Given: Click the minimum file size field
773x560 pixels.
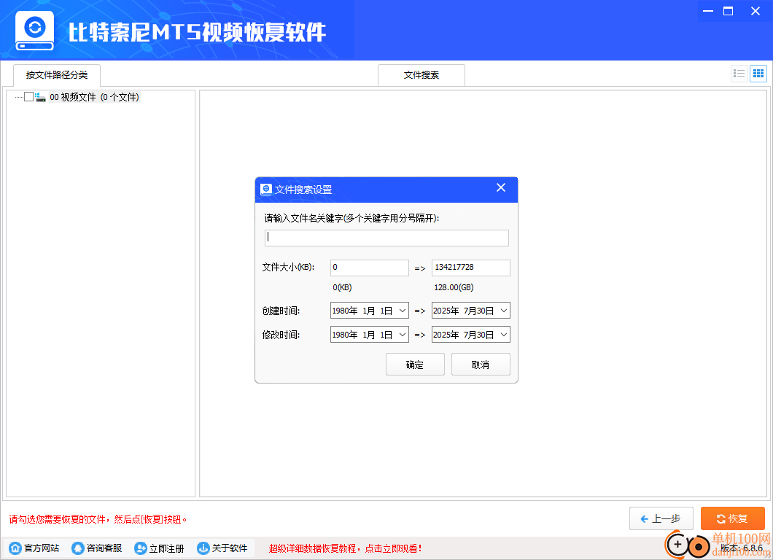Looking at the screenshot, I should [369, 268].
